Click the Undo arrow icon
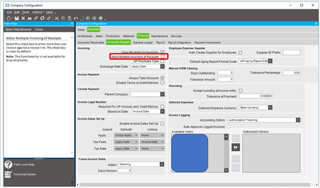The width and height of the screenshot is (320, 188). (x=76, y=18)
